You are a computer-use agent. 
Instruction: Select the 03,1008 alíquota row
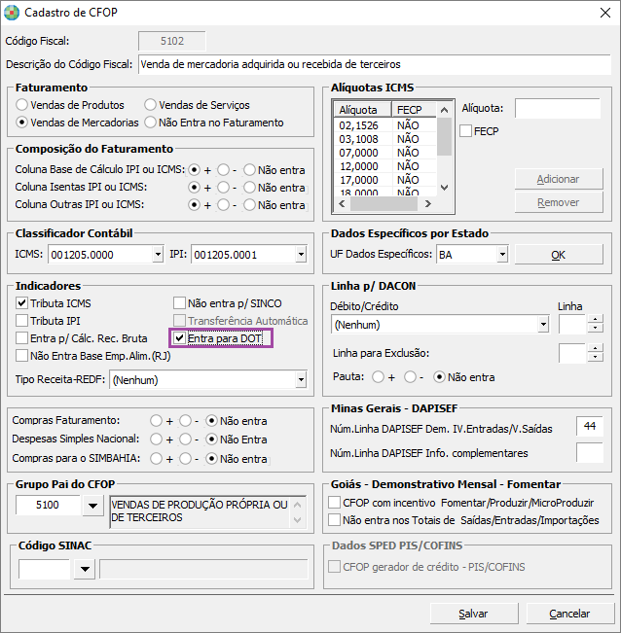(385, 139)
